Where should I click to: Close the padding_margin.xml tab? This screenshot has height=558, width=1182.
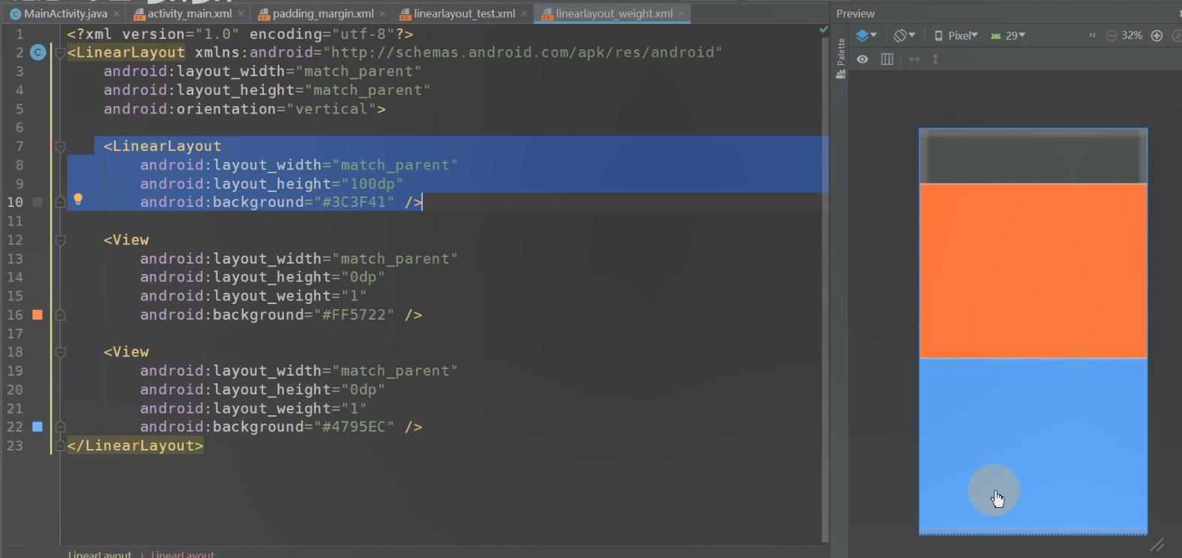383,13
